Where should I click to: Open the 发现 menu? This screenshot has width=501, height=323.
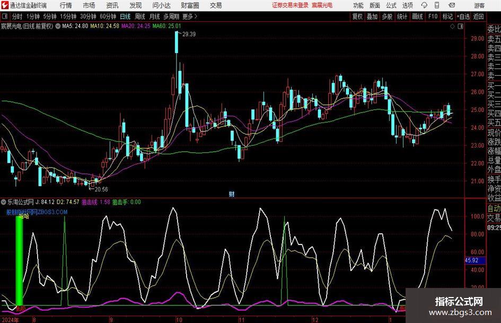[136, 5]
